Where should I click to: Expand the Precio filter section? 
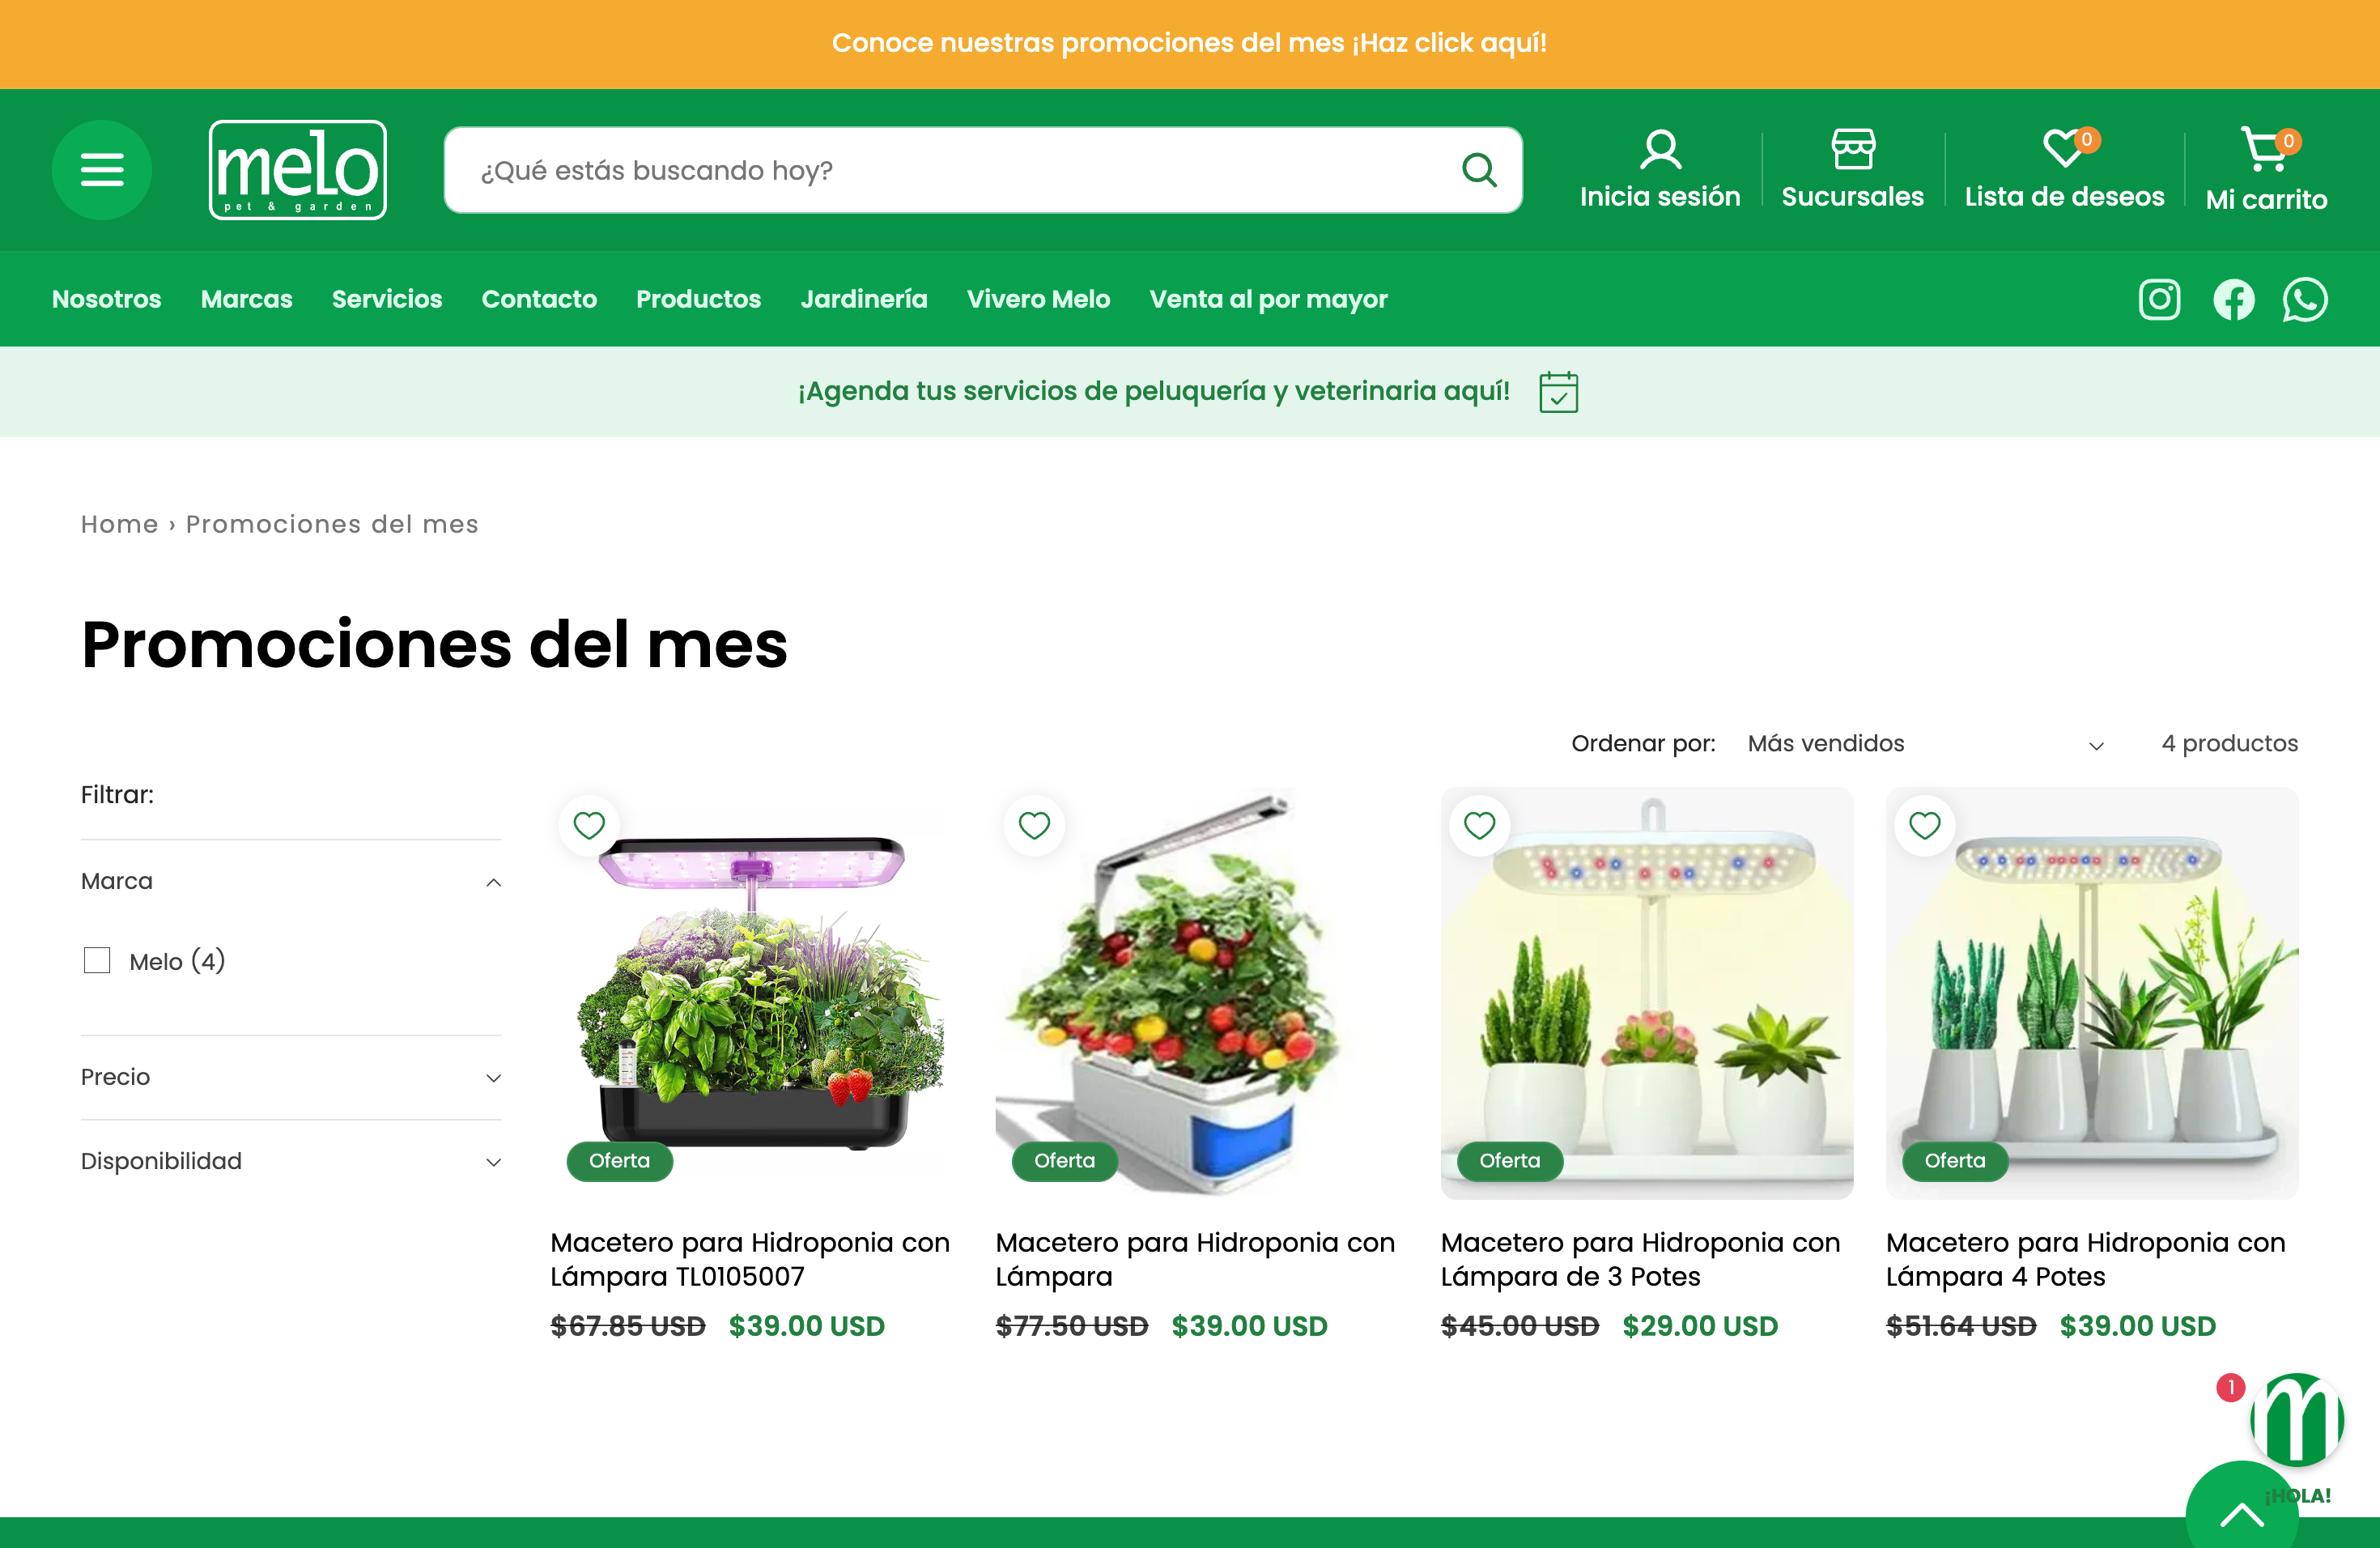coord(291,1077)
